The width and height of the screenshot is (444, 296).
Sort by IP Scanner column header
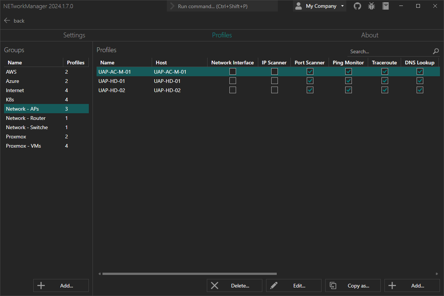coord(274,63)
